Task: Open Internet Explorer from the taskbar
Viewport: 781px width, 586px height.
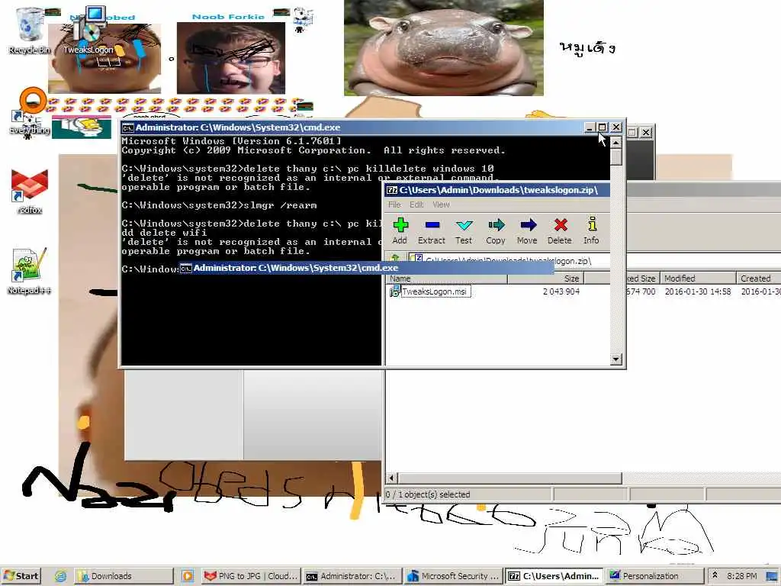Action: [60, 576]
